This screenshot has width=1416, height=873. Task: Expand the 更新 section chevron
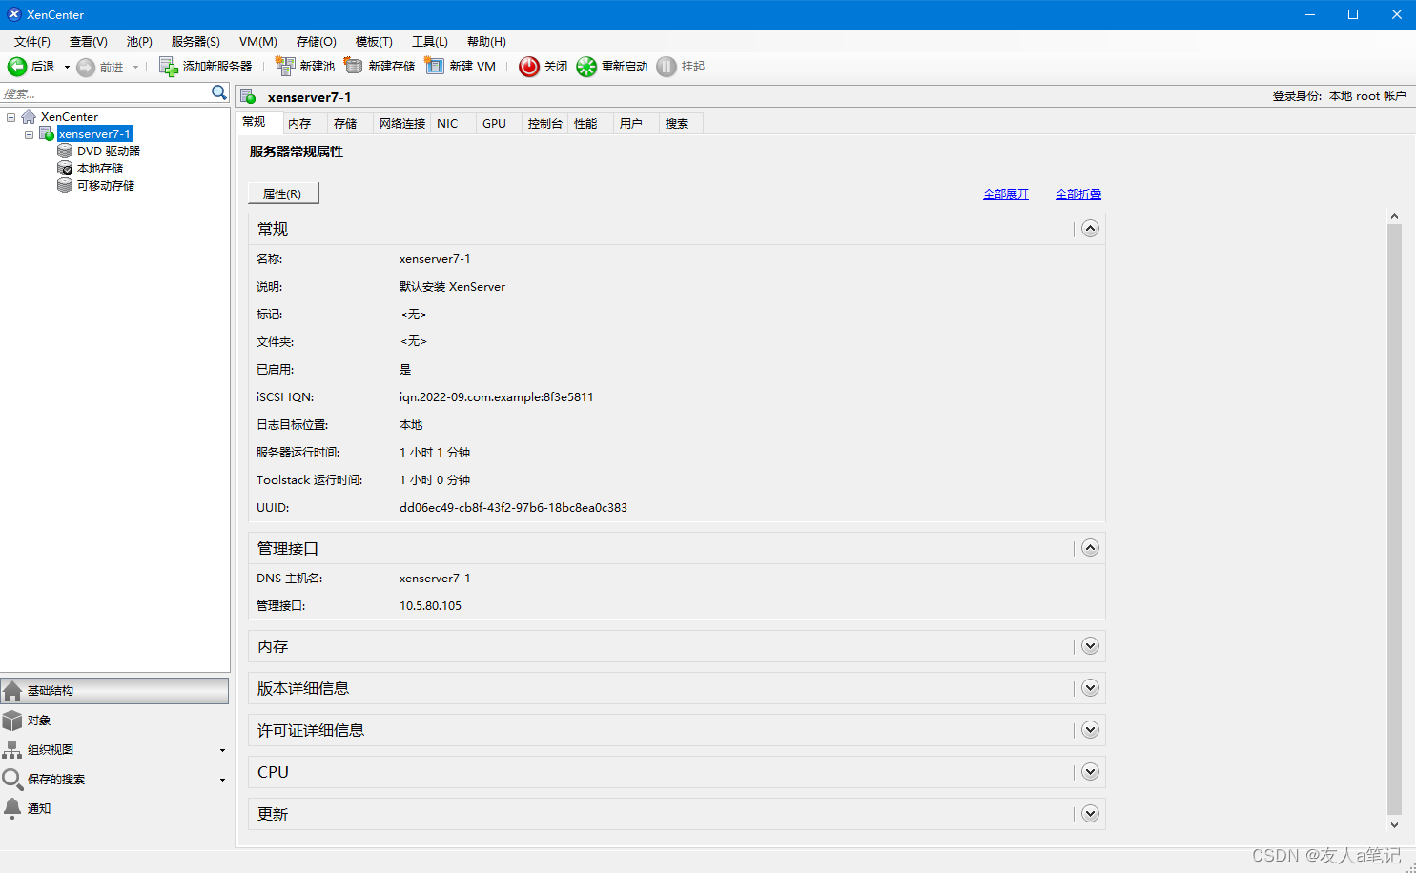click(1091, 814)
